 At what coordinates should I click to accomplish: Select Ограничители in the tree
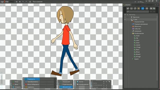click(x=139, y=22)
